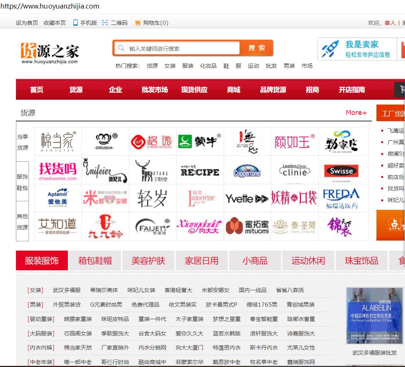Open the QR code scan icon
This screenshot has width=405, height=367.
(105, 23)
